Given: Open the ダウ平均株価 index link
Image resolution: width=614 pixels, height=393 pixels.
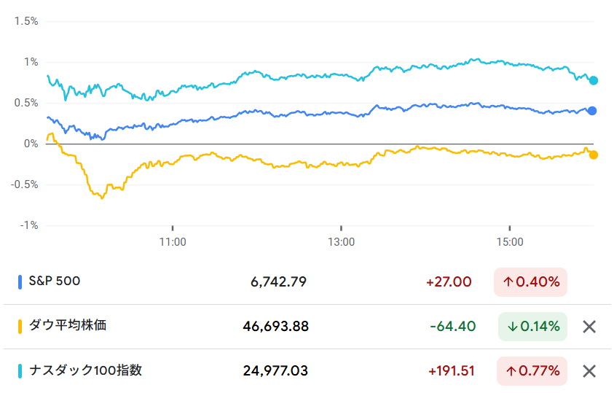Looking at the screenshot, I should 68,326.
